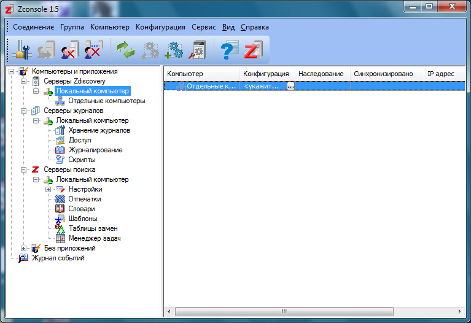This screenshot has height=323, width=471.
Task: Collapse the Компьютеры и приложения root node
Action: 12,71
